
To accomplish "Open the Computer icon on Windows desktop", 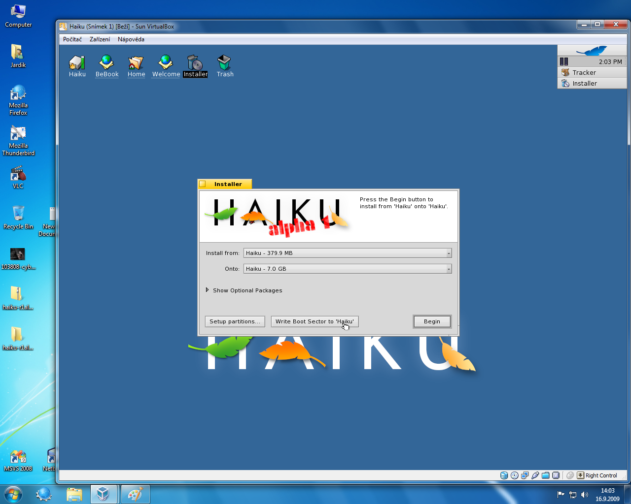I will point(18,16).
